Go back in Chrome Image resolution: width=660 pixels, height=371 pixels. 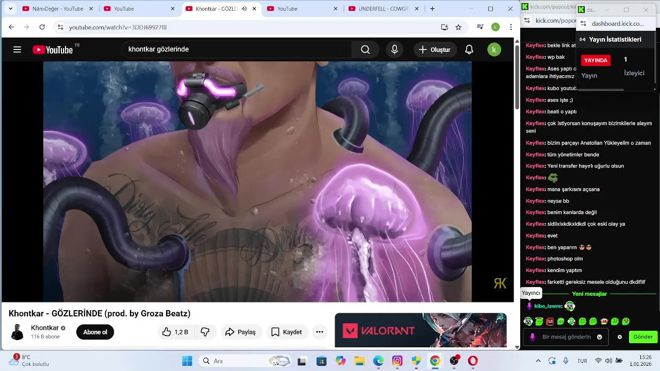(x=11, y=27)
